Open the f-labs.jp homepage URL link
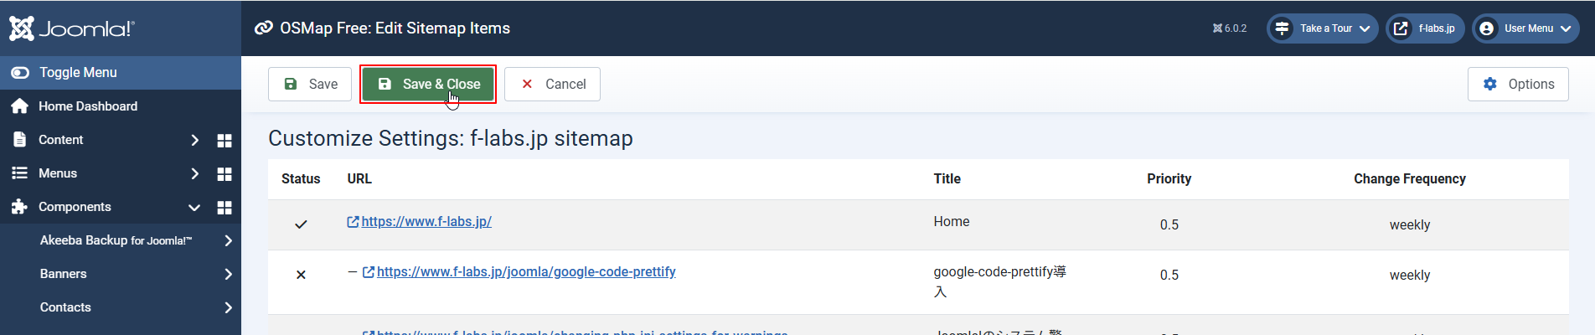1595x335 pixels. [426, 222]
